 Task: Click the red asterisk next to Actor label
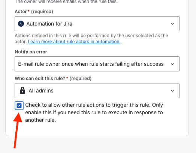28,11
